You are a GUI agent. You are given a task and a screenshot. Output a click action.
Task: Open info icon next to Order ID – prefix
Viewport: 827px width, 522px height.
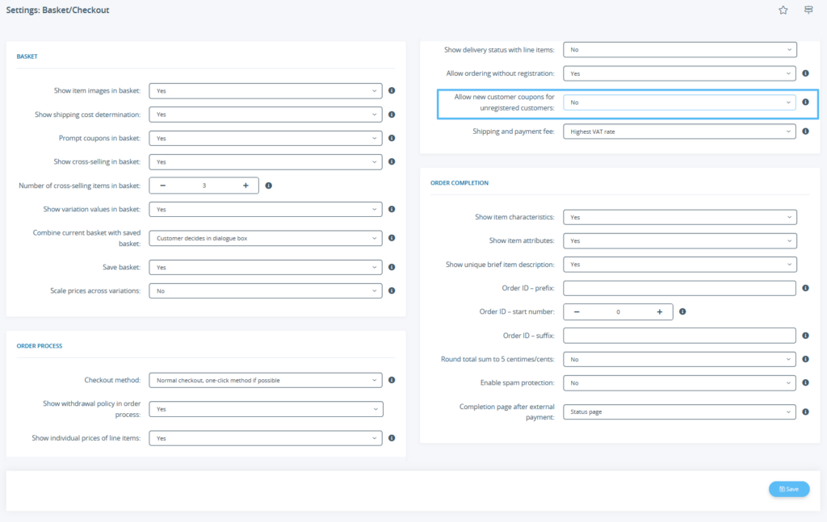[805, 288]
